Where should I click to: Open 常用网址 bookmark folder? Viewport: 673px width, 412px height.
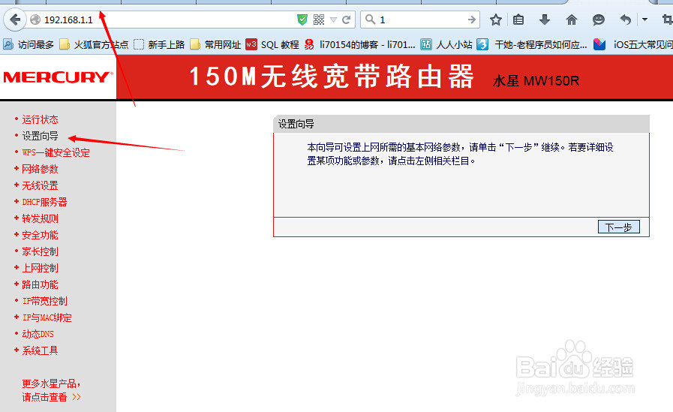[x=215, y=44]
